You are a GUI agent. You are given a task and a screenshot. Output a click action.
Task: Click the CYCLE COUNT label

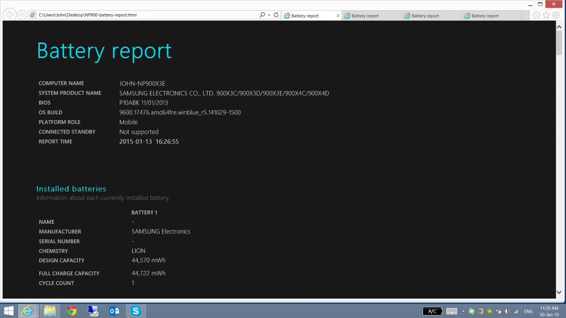[56, 283]
